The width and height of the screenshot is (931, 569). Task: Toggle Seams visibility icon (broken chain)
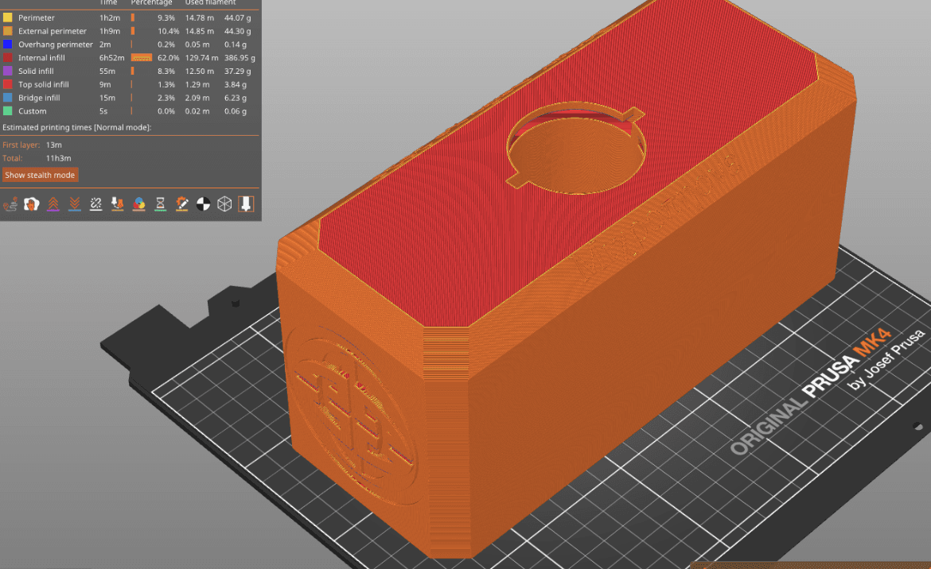95,204
